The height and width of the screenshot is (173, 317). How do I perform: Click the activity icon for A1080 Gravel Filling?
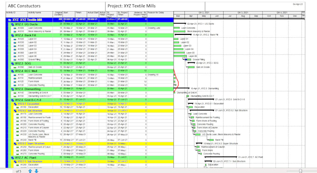(15, 60)
